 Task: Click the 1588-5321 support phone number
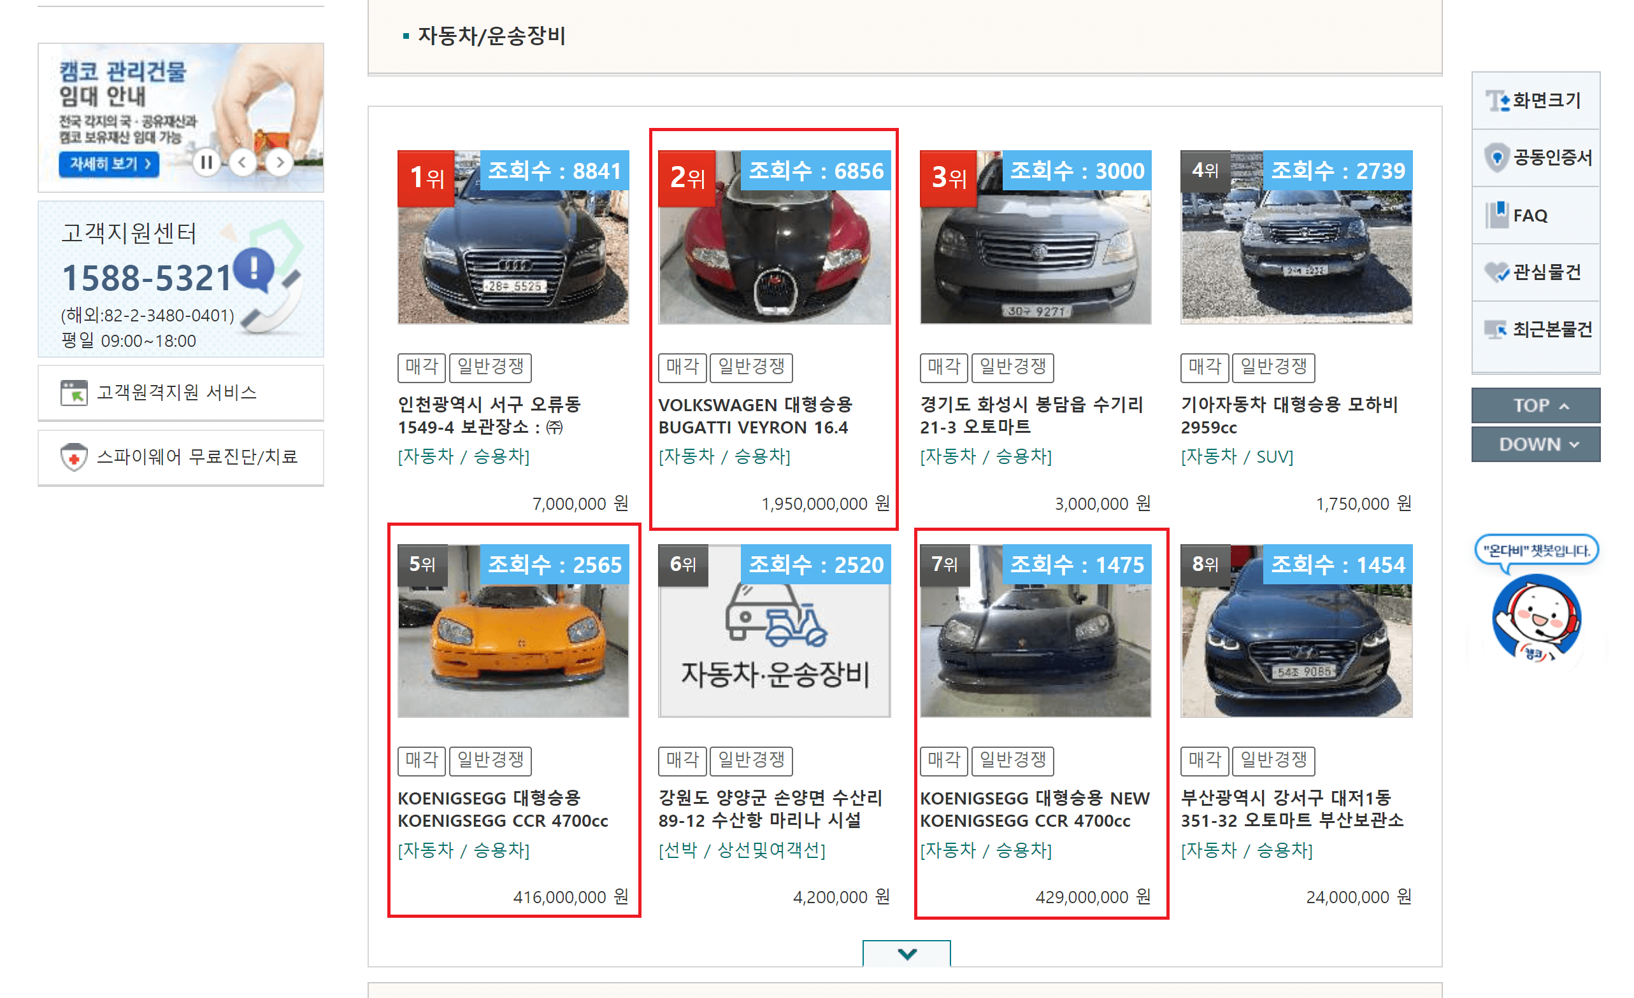(146, 278)
